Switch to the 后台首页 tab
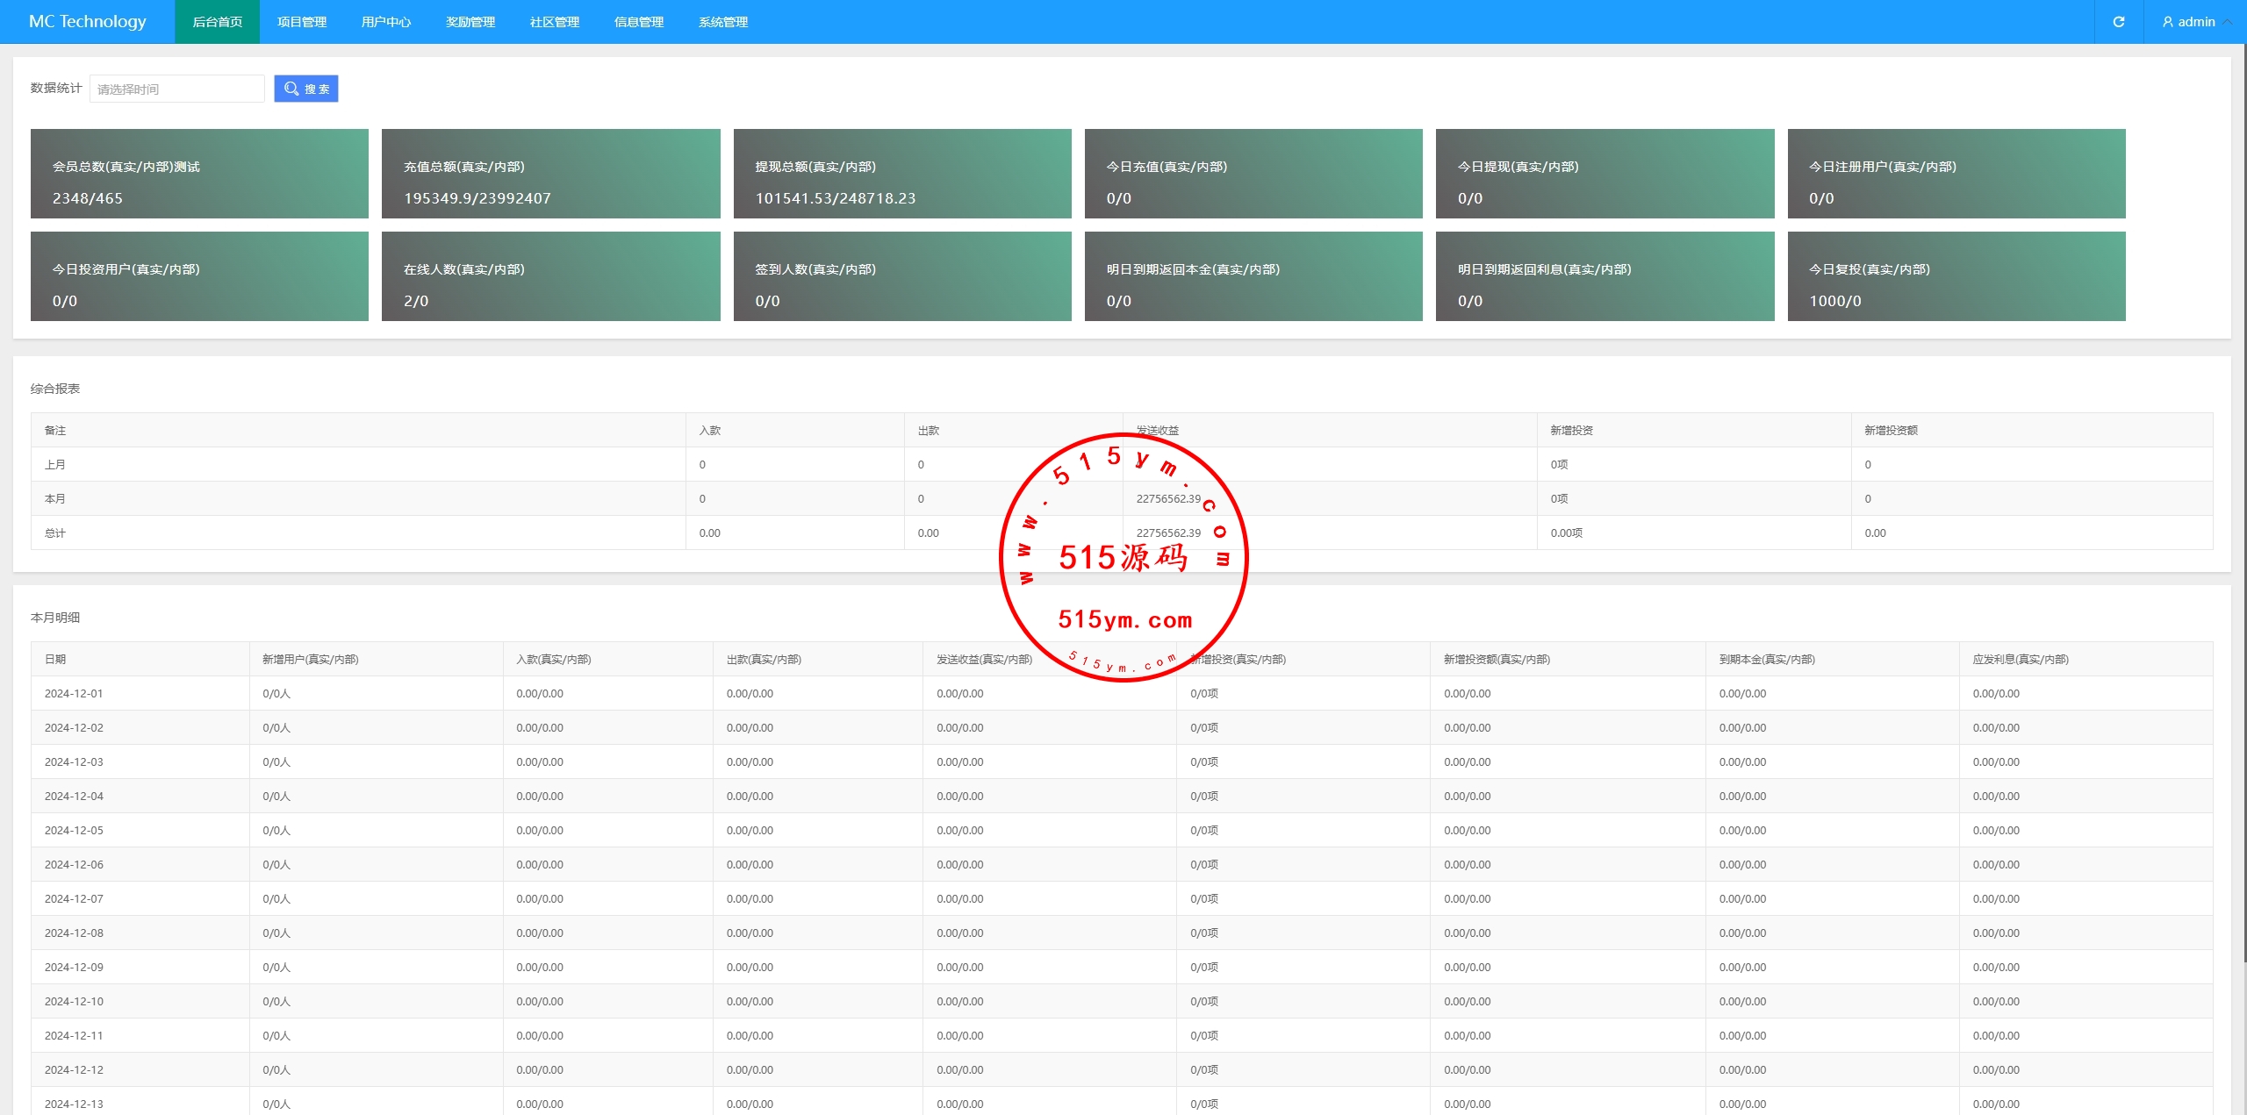The height and width of the screenshot is (1115, 2247). (x=217, y=22)
